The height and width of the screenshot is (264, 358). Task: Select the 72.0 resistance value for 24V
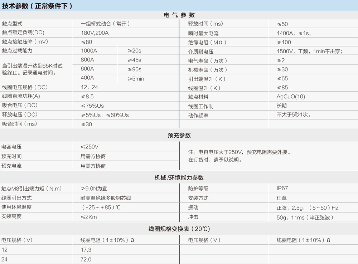pos(87,259)
